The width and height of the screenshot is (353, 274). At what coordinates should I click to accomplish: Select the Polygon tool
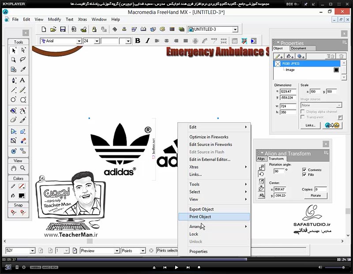(23, 100)
